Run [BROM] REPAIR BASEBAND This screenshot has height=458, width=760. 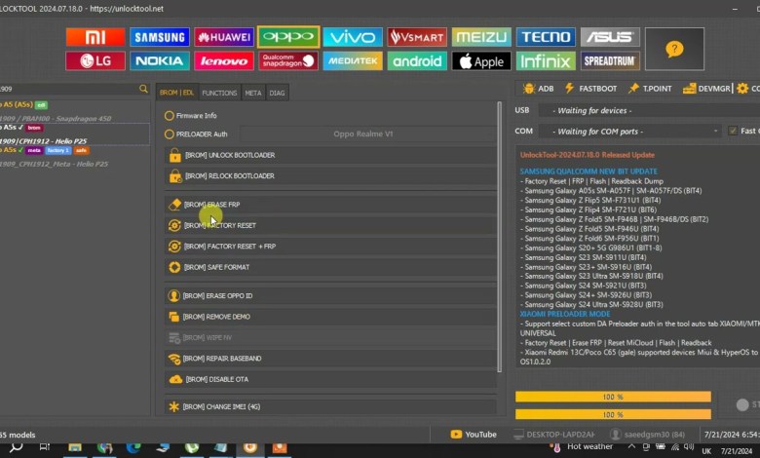click(331, 359)
